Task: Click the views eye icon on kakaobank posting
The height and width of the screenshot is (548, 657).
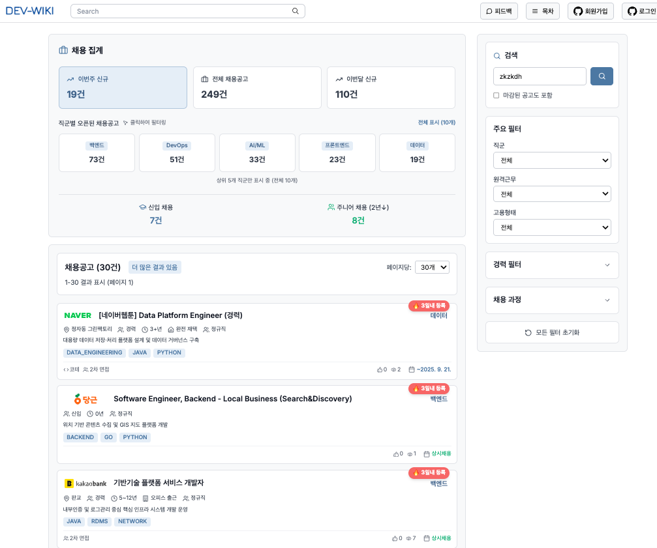Action: click(408, 538)
